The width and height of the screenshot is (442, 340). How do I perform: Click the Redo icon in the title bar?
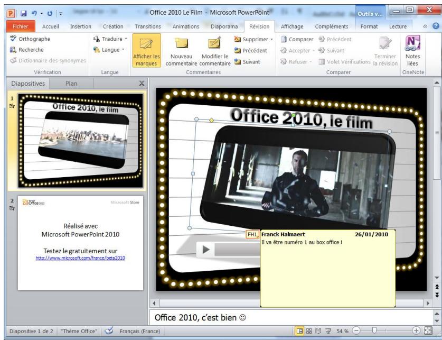(50, 13)
